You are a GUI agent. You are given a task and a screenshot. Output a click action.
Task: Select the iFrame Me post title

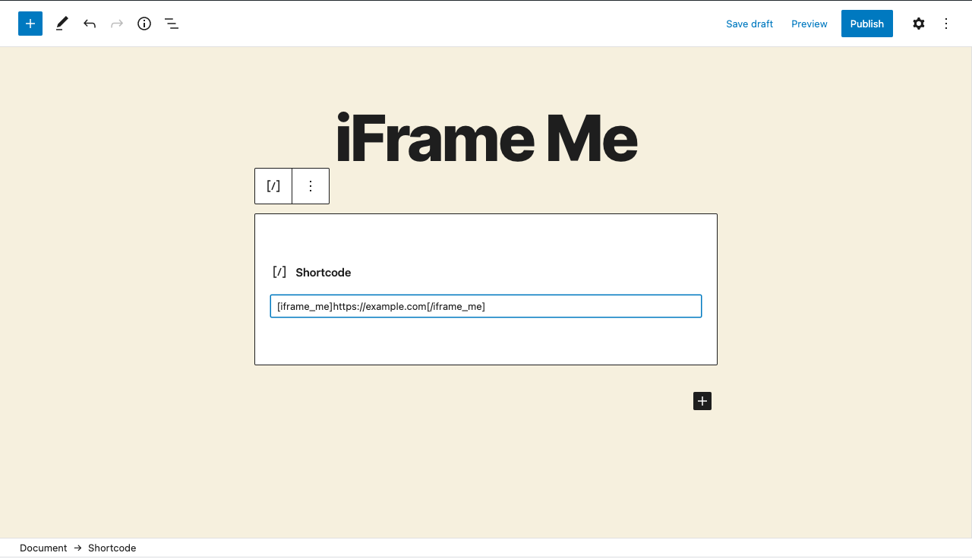tap(487, 137)
